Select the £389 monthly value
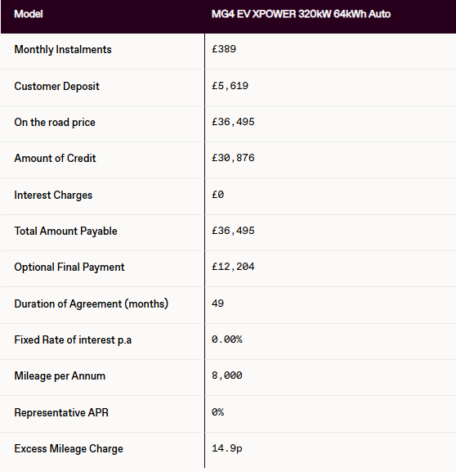 224,49
